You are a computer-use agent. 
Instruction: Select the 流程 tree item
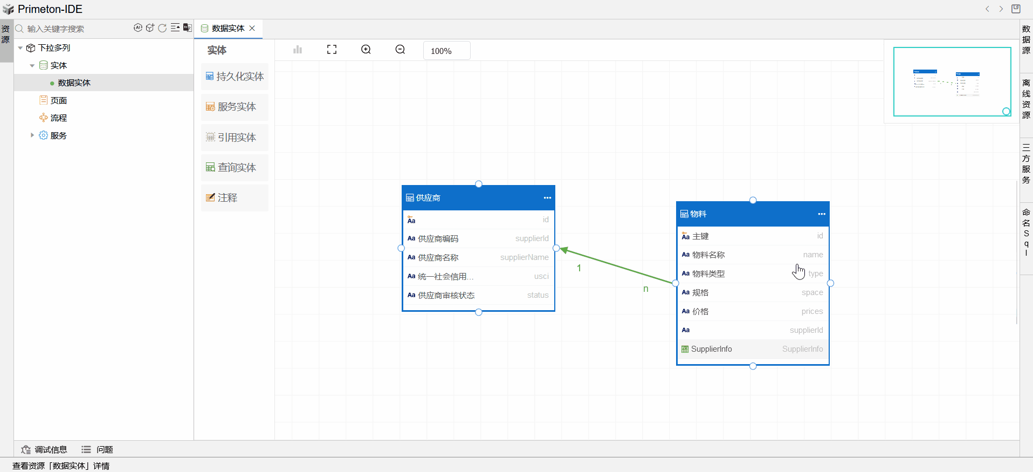(59, 118)
